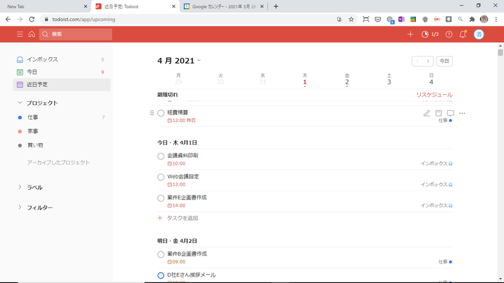Select インボックス in the sidebar

42,60
